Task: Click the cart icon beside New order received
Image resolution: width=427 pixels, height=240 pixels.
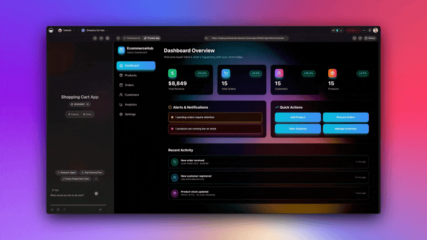Action: click(175, 162)
